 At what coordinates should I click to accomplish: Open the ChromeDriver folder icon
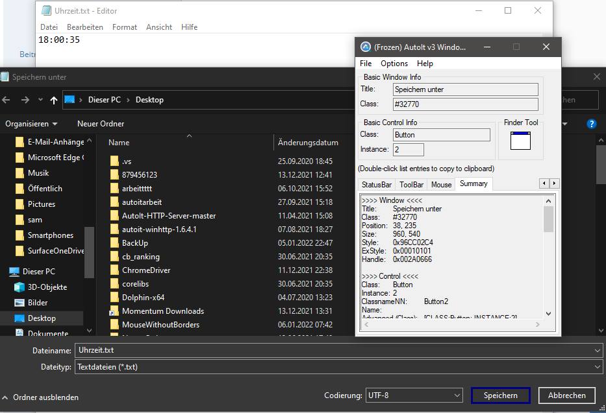114,270
